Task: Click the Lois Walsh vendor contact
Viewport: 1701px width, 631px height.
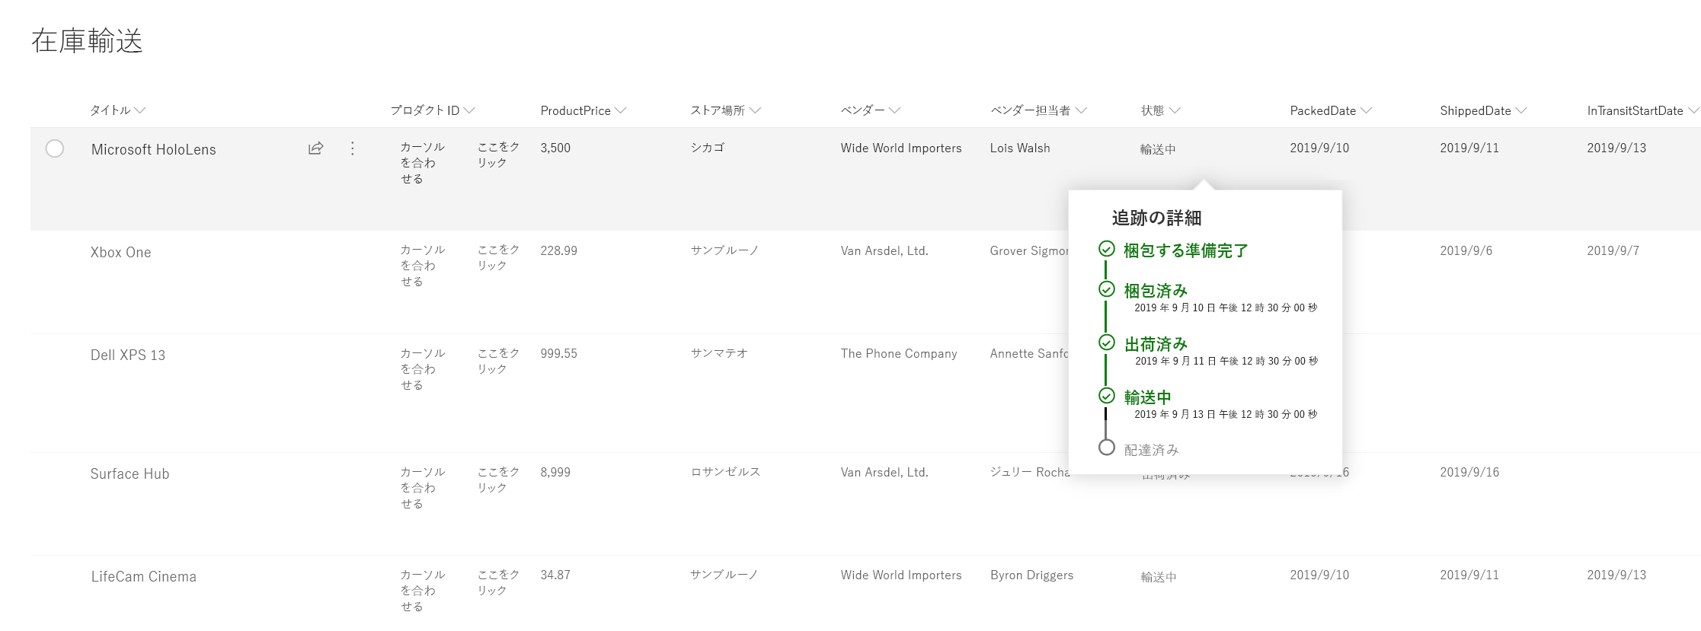Action: pos(1020,148)
